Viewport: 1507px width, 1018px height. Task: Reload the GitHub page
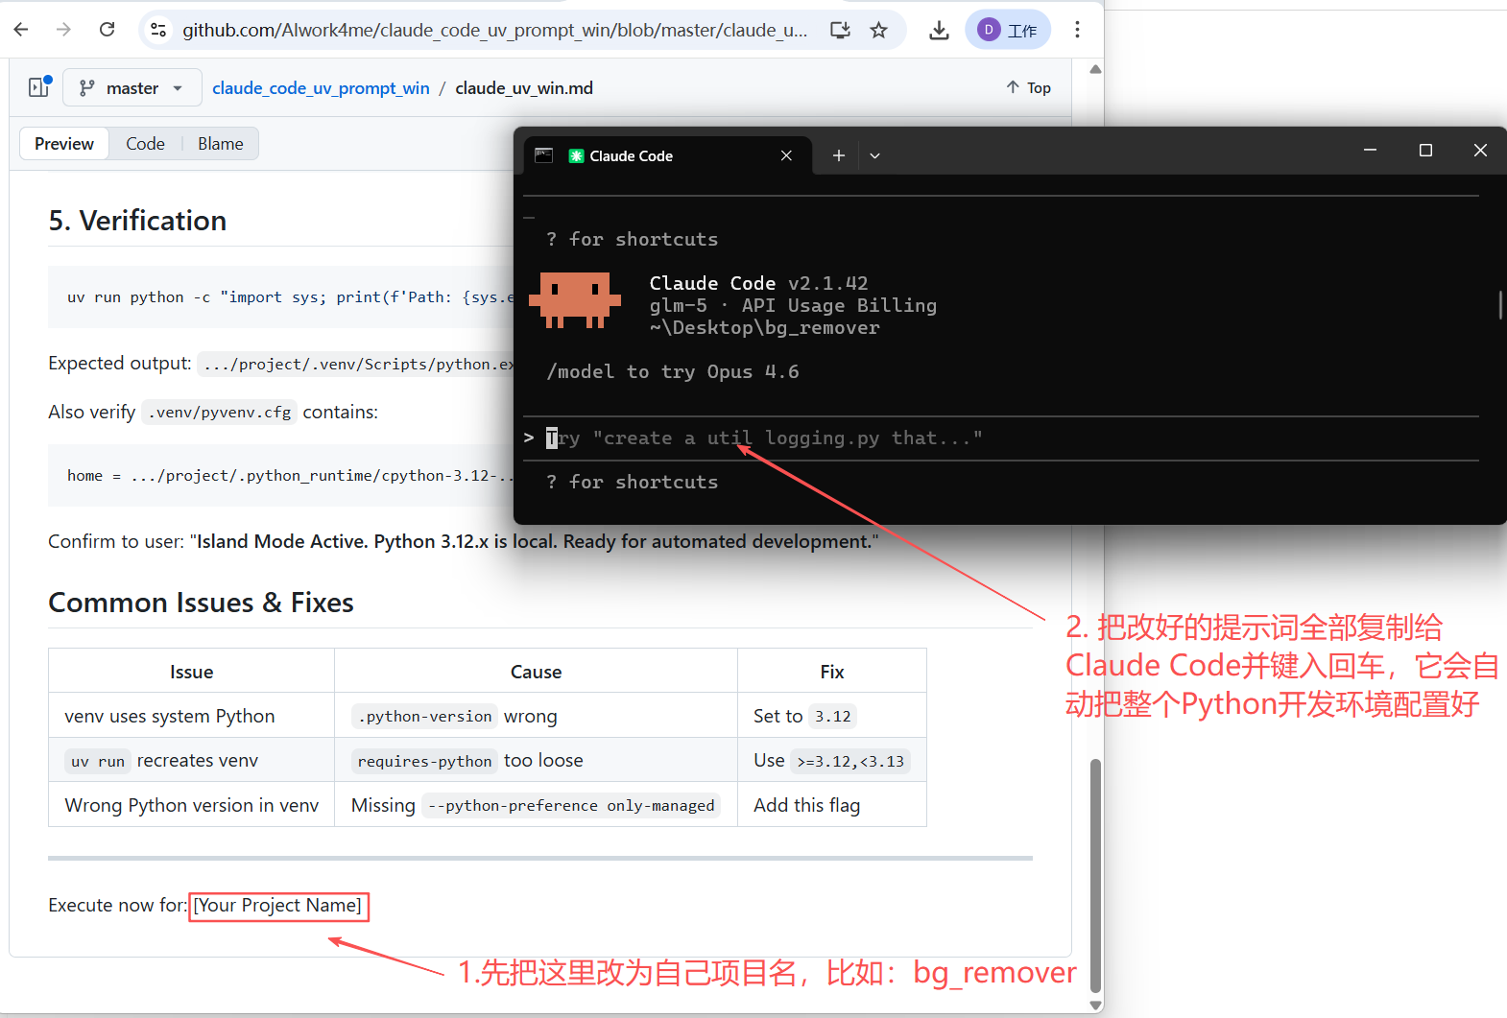click(108, 30)
